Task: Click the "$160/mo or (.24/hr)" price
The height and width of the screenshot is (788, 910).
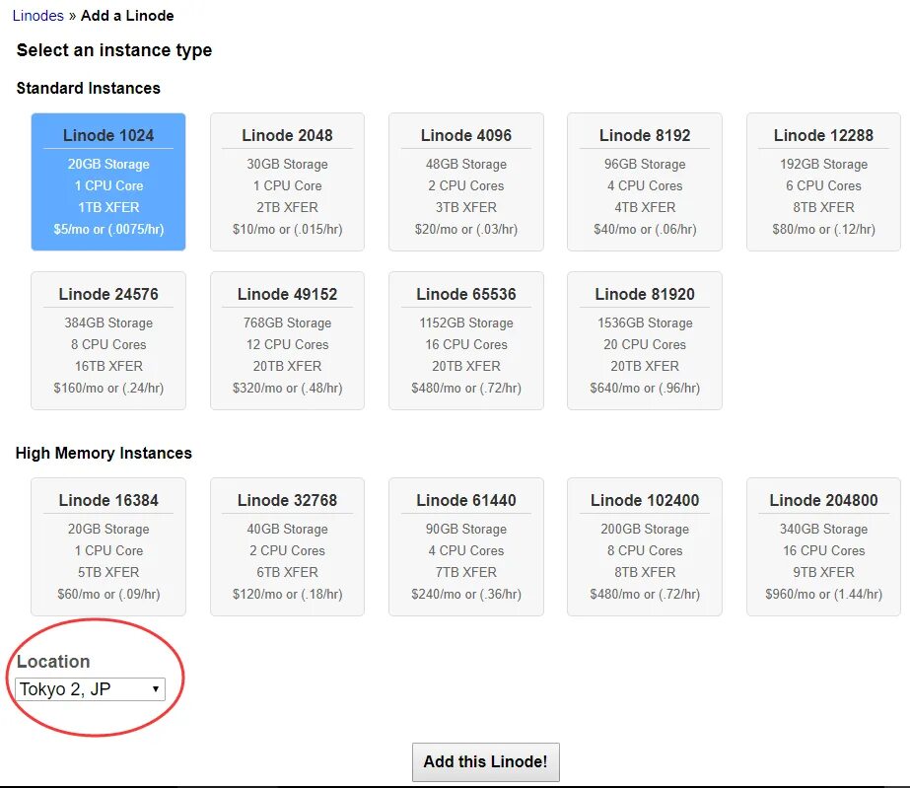Action: point(108,388)
